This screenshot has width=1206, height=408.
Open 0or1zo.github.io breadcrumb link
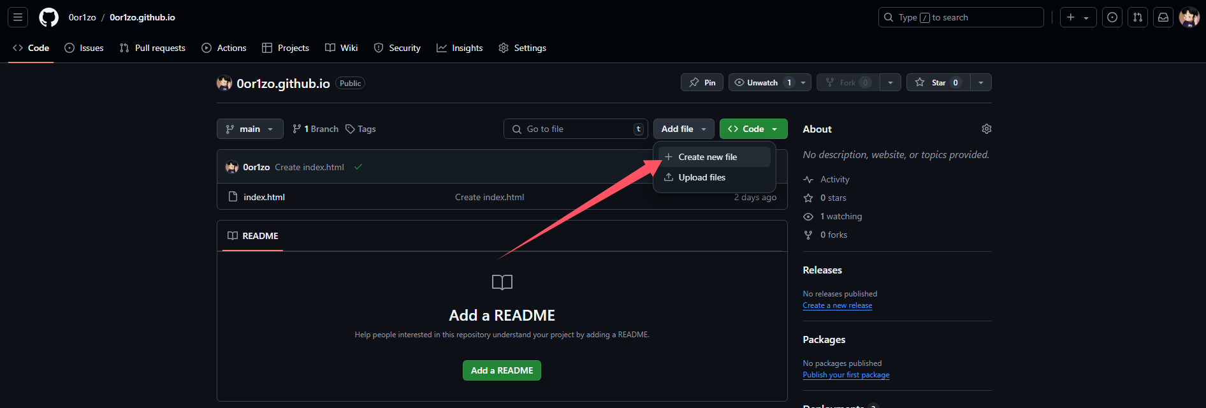click(x=142, y=17)
